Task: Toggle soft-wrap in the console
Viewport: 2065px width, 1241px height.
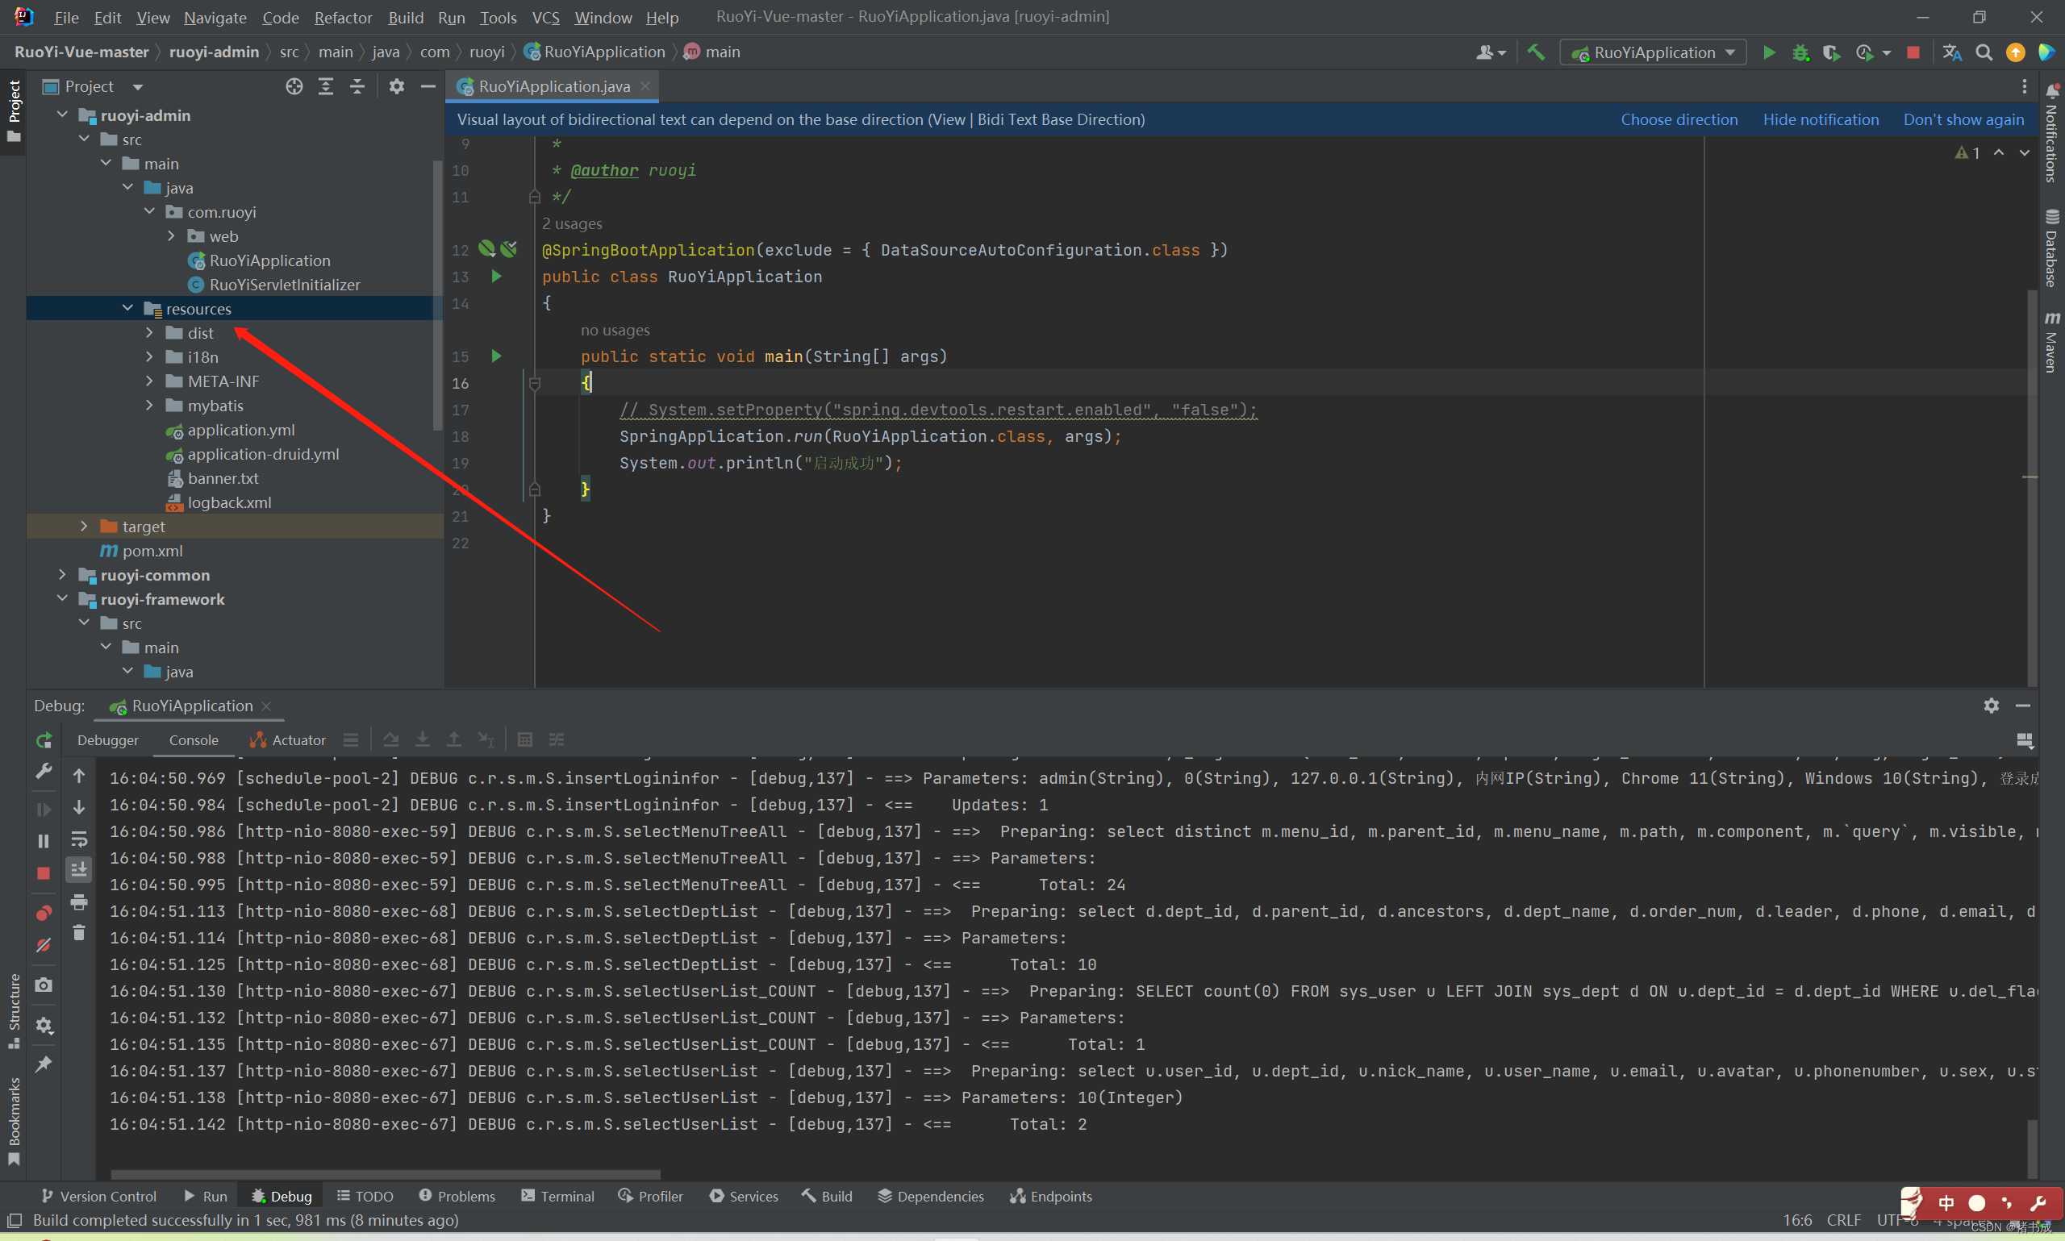Action: (x=78, y=839)
